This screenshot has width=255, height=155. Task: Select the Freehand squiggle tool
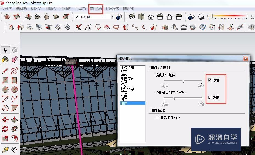15,71
